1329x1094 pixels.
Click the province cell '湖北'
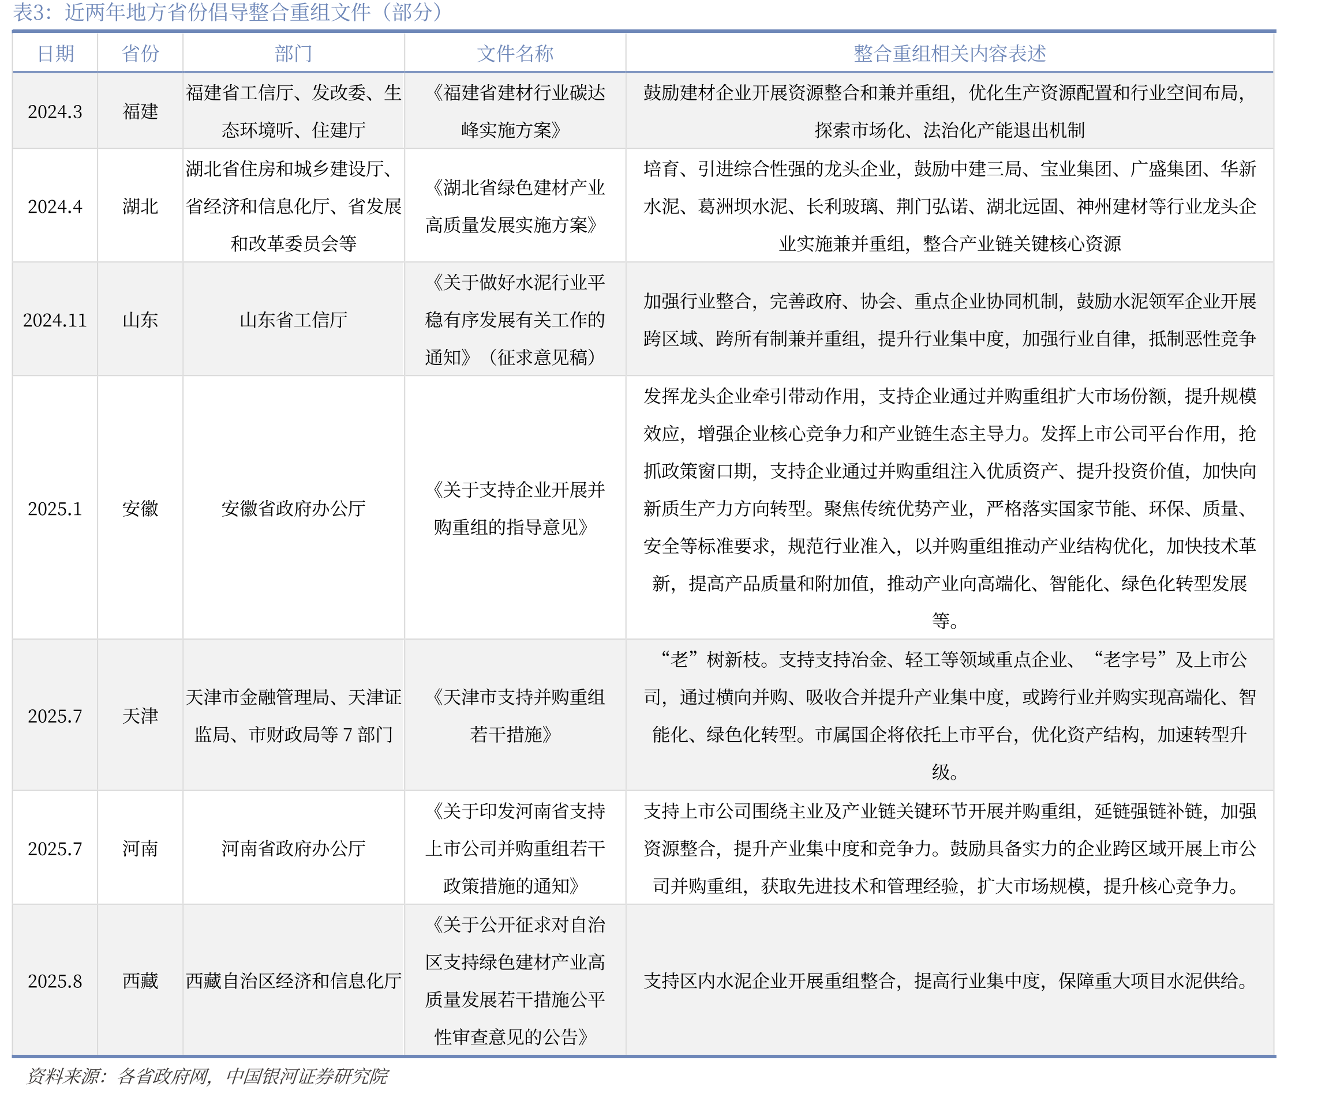click(x=140, y=206)
